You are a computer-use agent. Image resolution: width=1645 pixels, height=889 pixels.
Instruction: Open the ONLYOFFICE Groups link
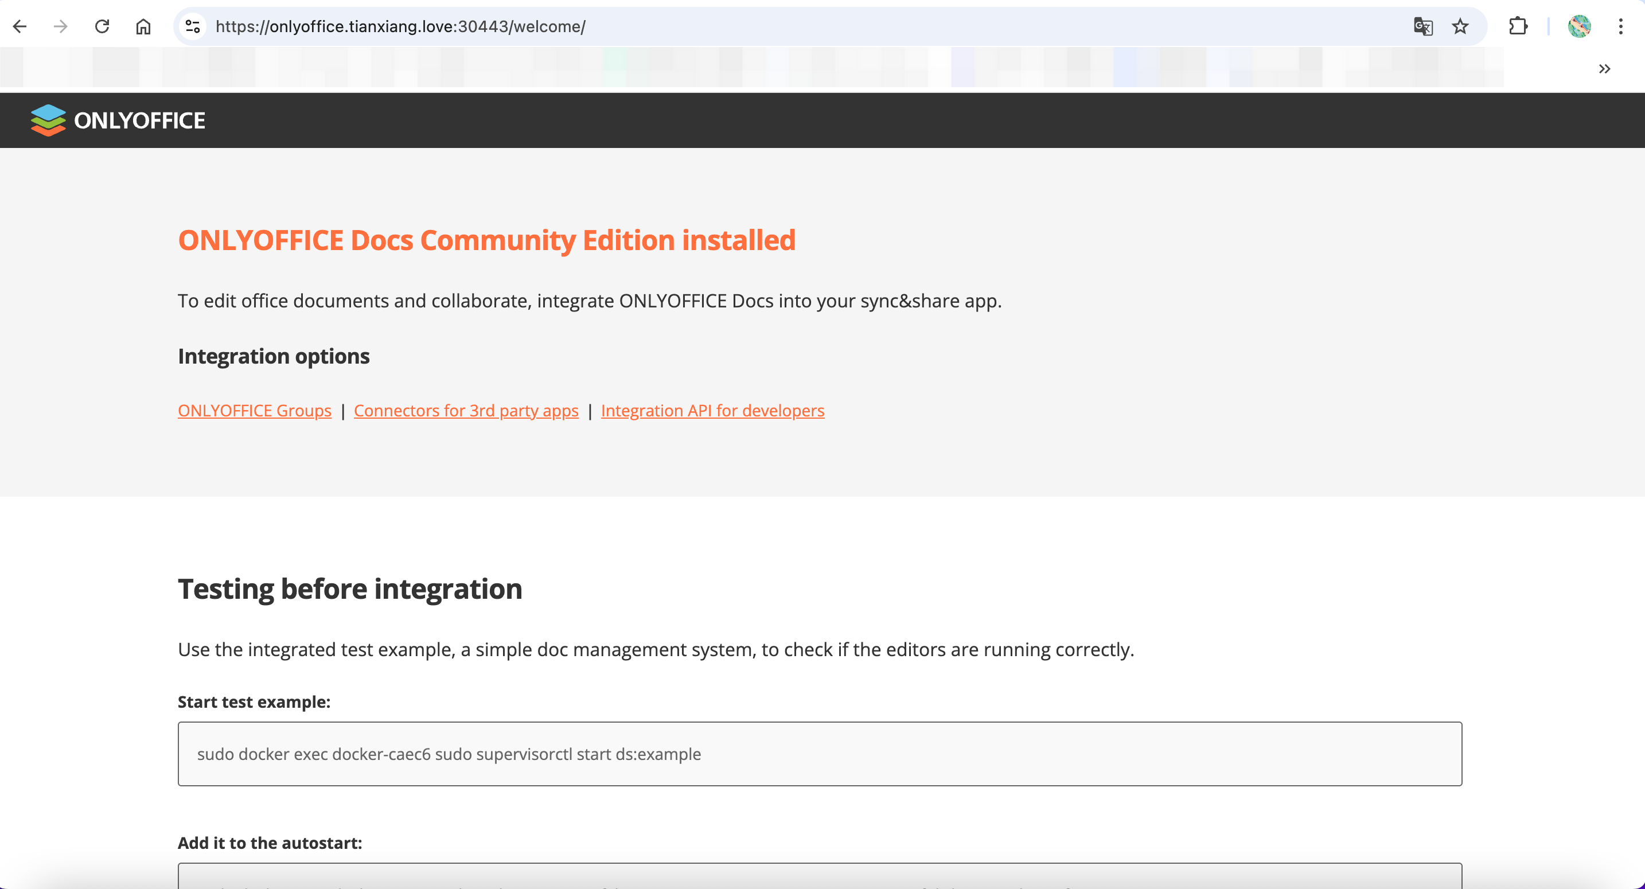(254, 411)
